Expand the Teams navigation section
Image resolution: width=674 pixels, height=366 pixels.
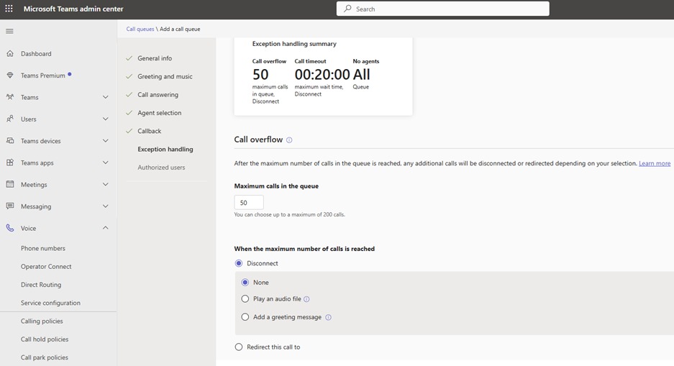click(105, 97)
